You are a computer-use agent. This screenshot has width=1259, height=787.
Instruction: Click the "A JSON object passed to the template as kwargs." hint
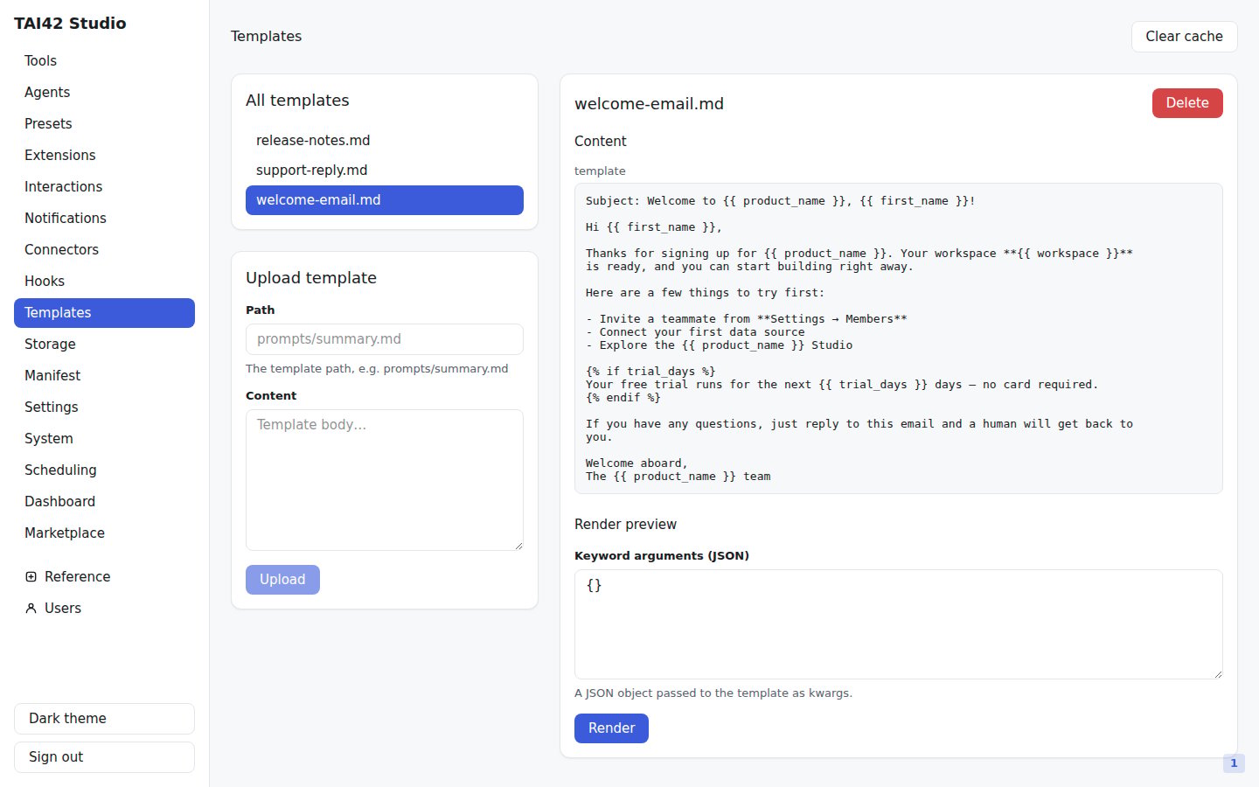coord(713,693)
